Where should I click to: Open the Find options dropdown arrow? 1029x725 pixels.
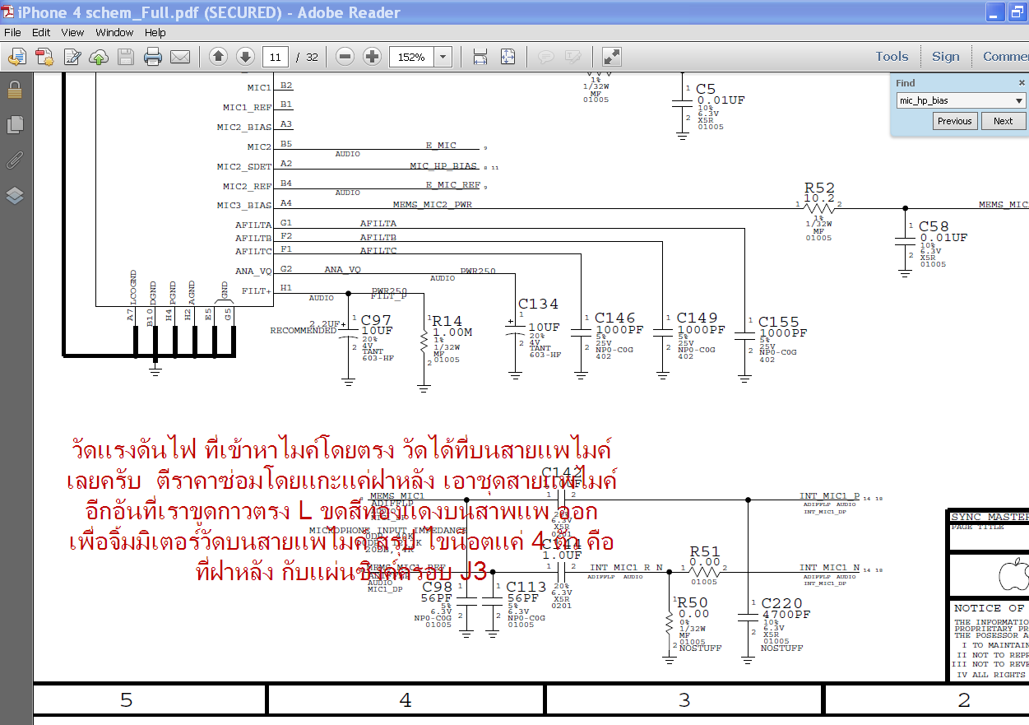(x=1019, y=100)
